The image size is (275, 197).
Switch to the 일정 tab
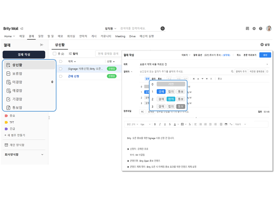(x=41, y=36)
